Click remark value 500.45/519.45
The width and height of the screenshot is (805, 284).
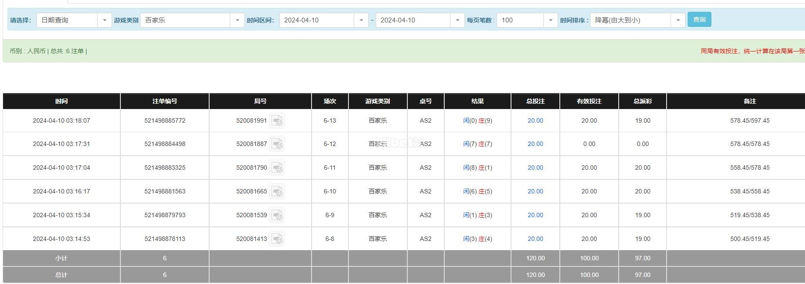(x=750, y=239)
